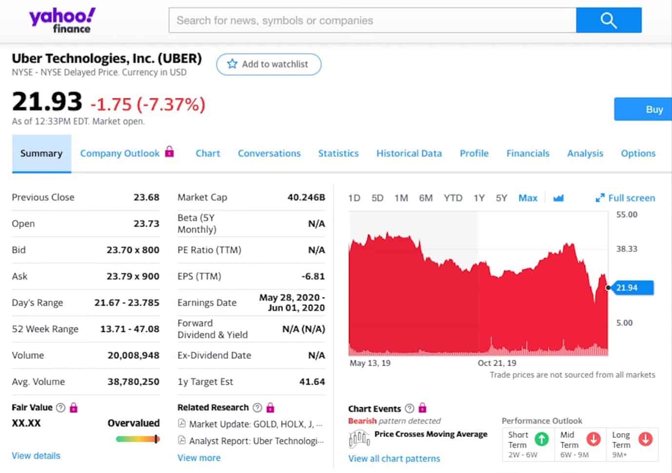Open the Analysis tab
This screenshot has height=473, width=672.
pos(585,153)
